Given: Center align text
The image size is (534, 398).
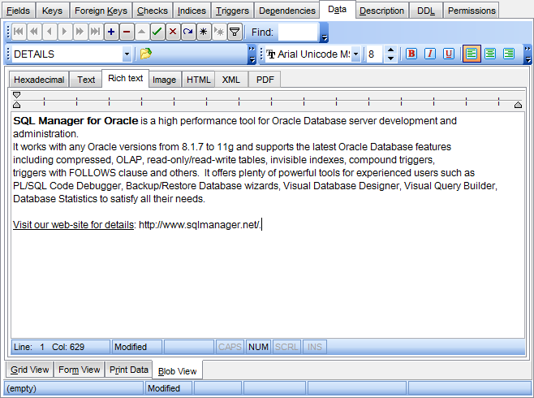Looking at the screenshot, I should [490, 54].
